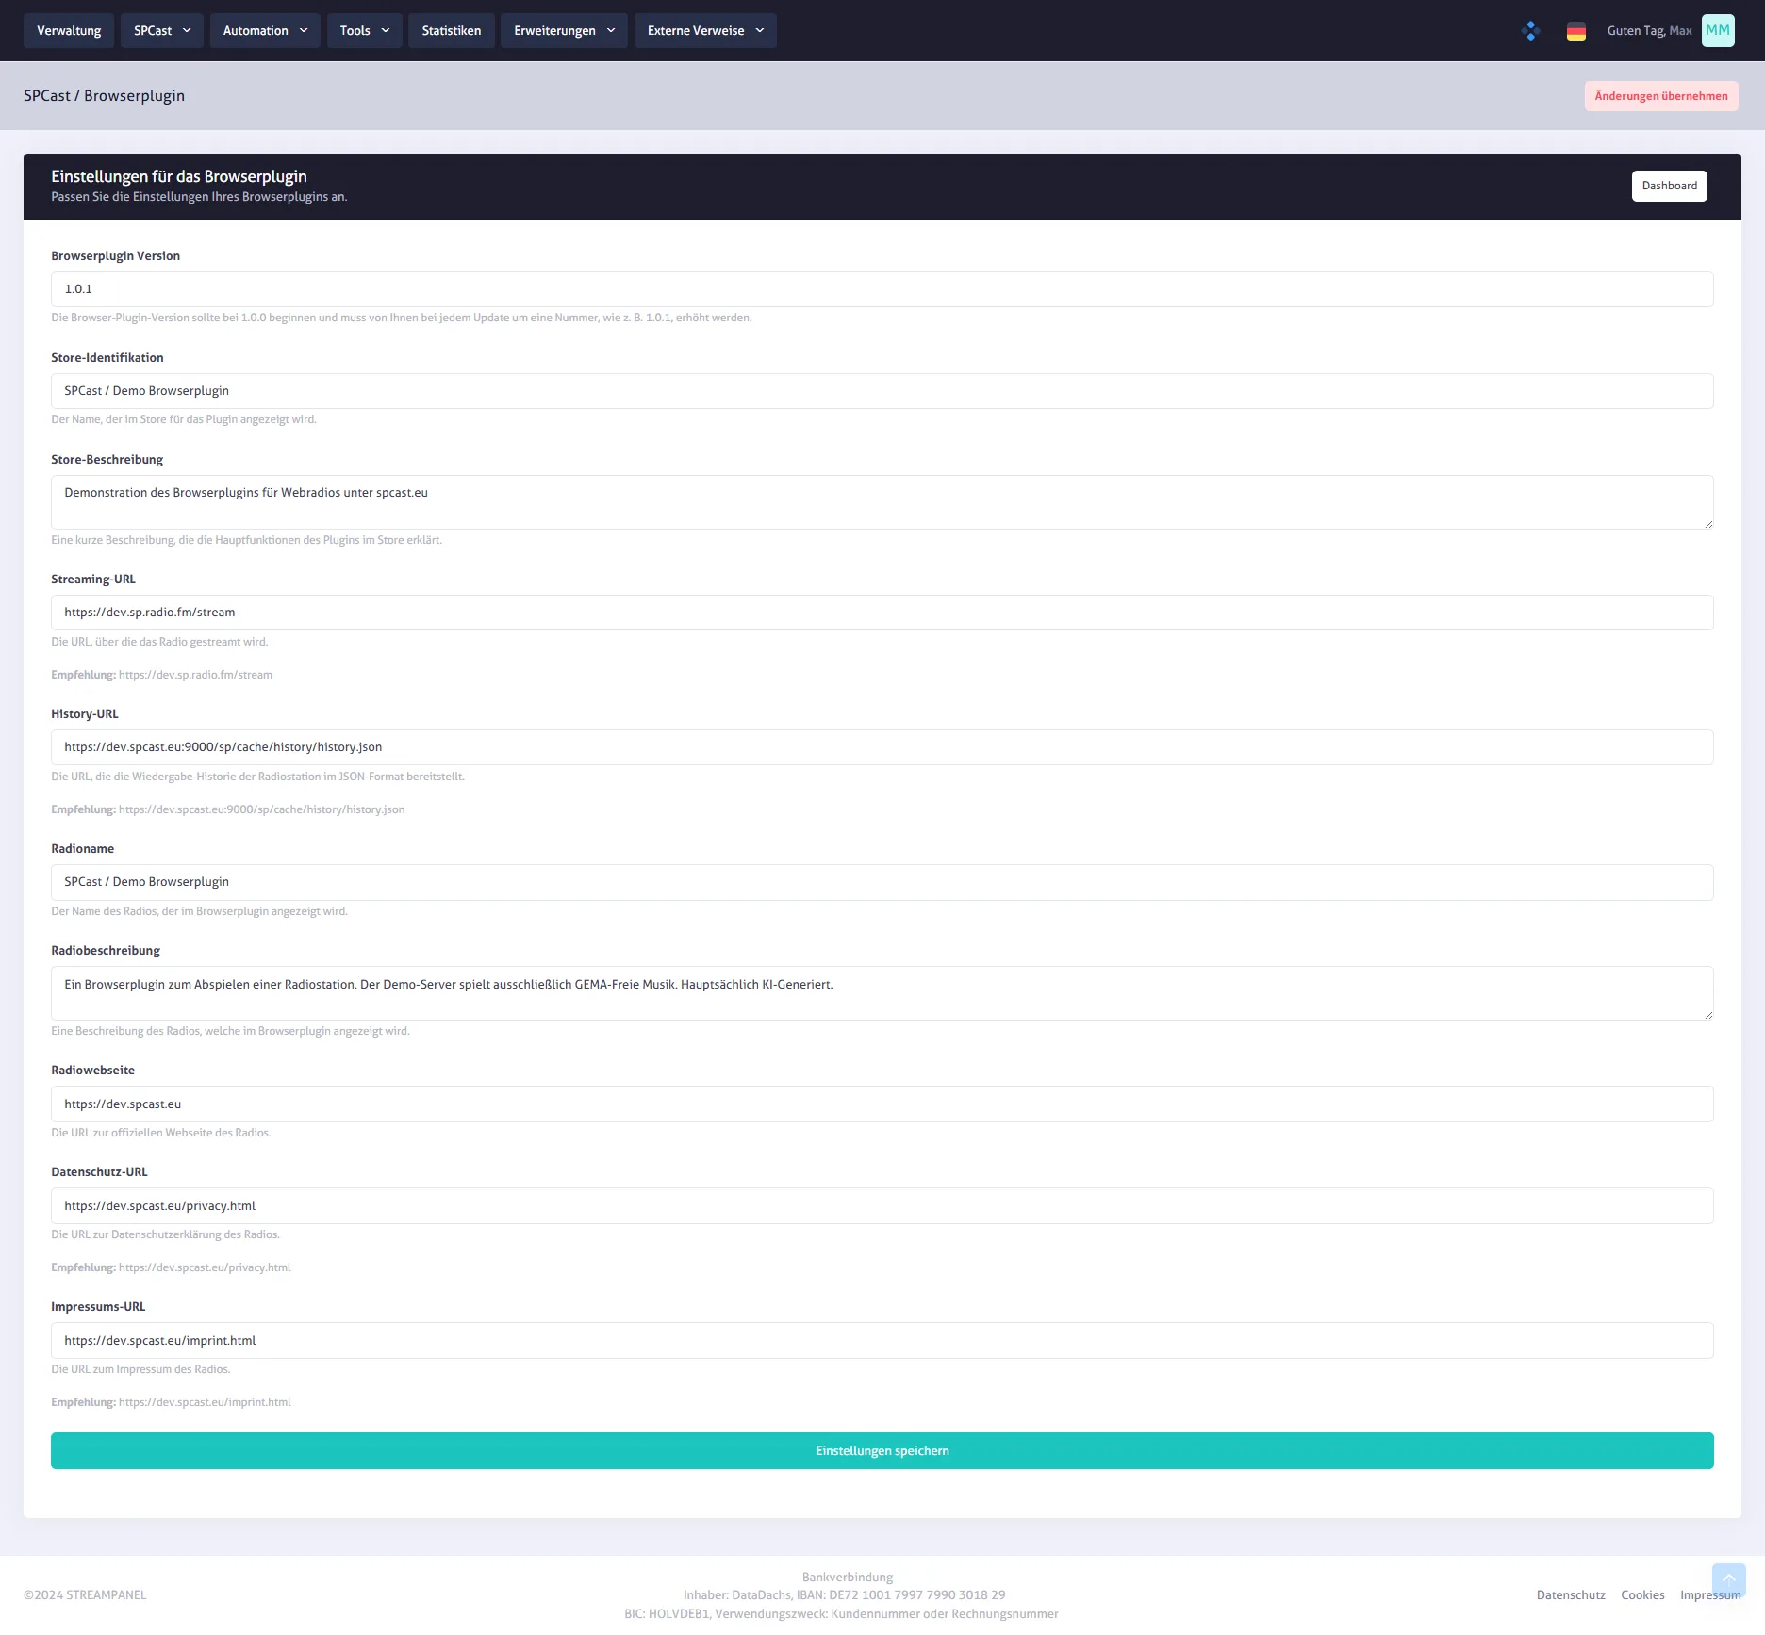Click the Impressums-URL input field
1765x1635 pixels.
(x=882, y=1341)
